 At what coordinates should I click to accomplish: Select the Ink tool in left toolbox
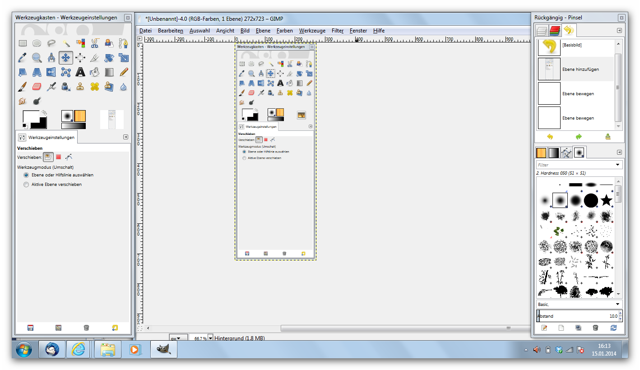point(66,87)
